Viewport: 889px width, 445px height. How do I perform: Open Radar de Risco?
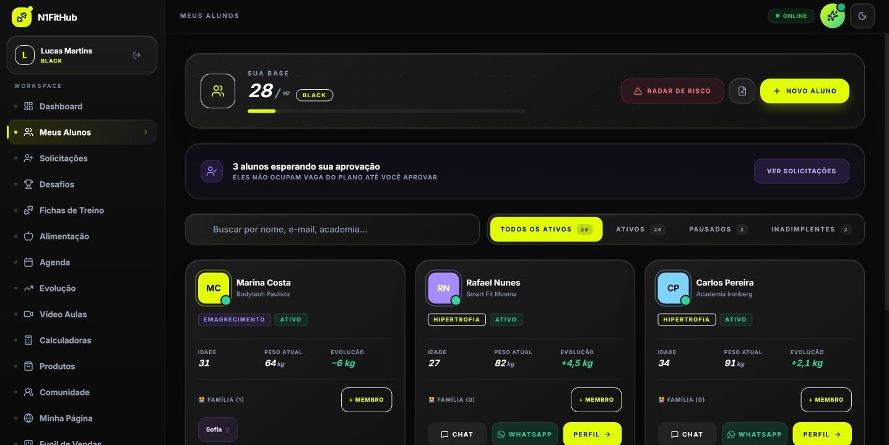point(672,91)
